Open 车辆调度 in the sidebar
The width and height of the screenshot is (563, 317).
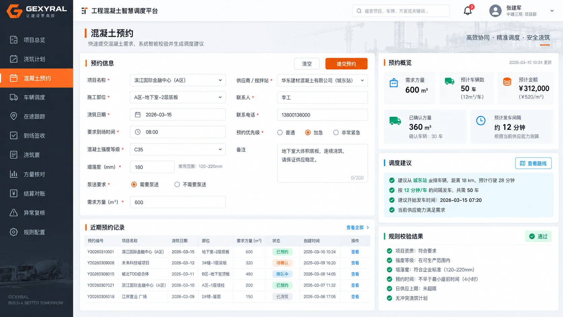click(36, 97)
